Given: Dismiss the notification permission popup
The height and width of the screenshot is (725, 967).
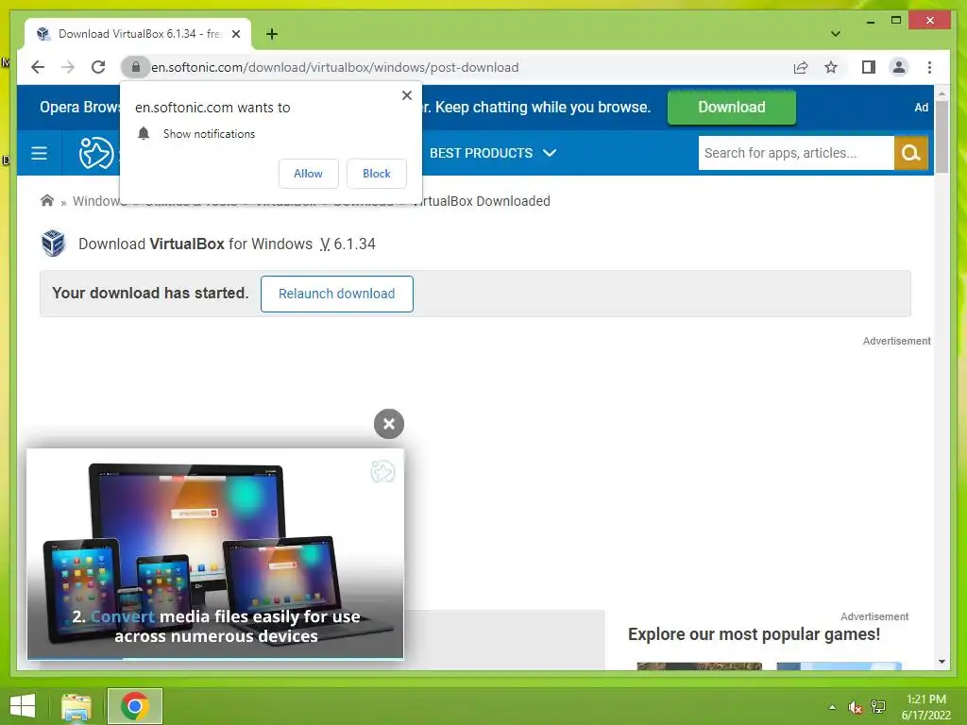Looking at the screenshot, I should click(407, 95).
